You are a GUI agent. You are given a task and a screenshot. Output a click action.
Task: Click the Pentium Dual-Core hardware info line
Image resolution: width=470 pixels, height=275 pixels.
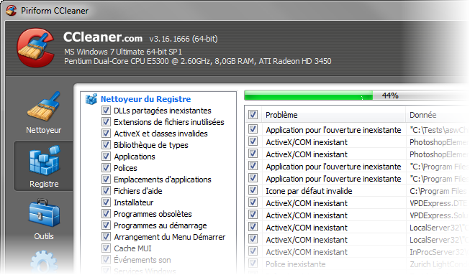point(198,61)
